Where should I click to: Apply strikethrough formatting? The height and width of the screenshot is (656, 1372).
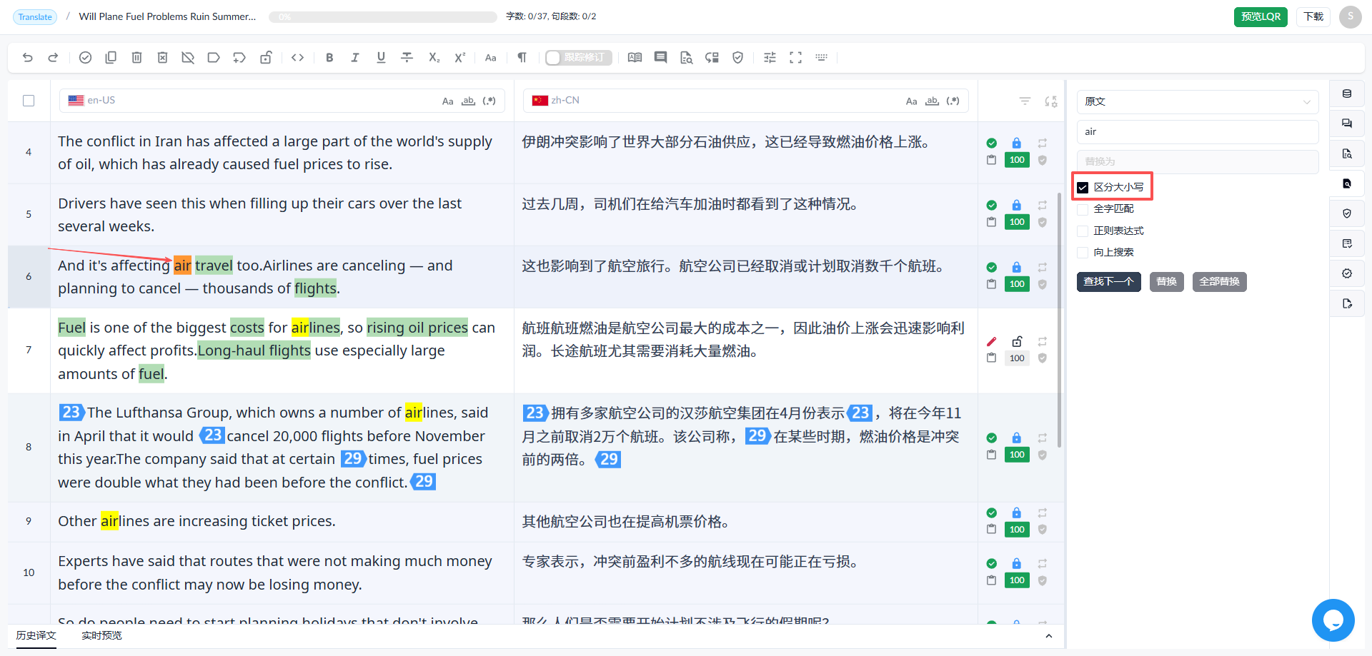point(407,58)
